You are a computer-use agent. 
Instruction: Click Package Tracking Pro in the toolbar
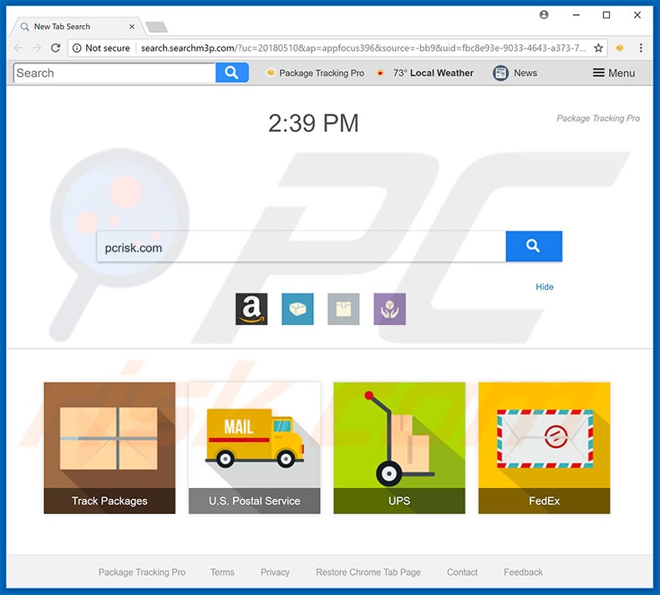coord(316,73)
